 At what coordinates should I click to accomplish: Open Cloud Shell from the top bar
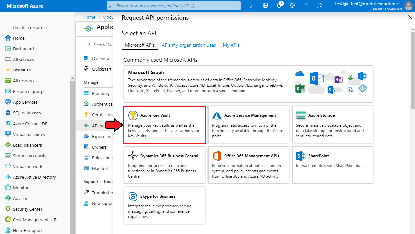pyautogui.click(x=252, y=6)
